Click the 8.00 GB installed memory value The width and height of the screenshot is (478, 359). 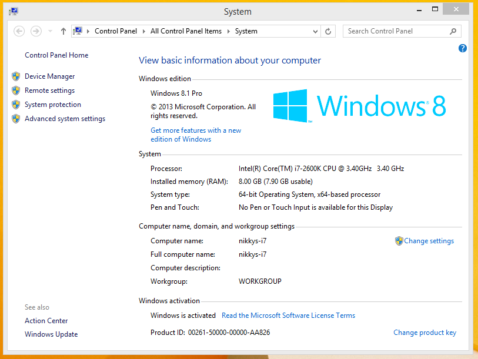tap(276, 182)
